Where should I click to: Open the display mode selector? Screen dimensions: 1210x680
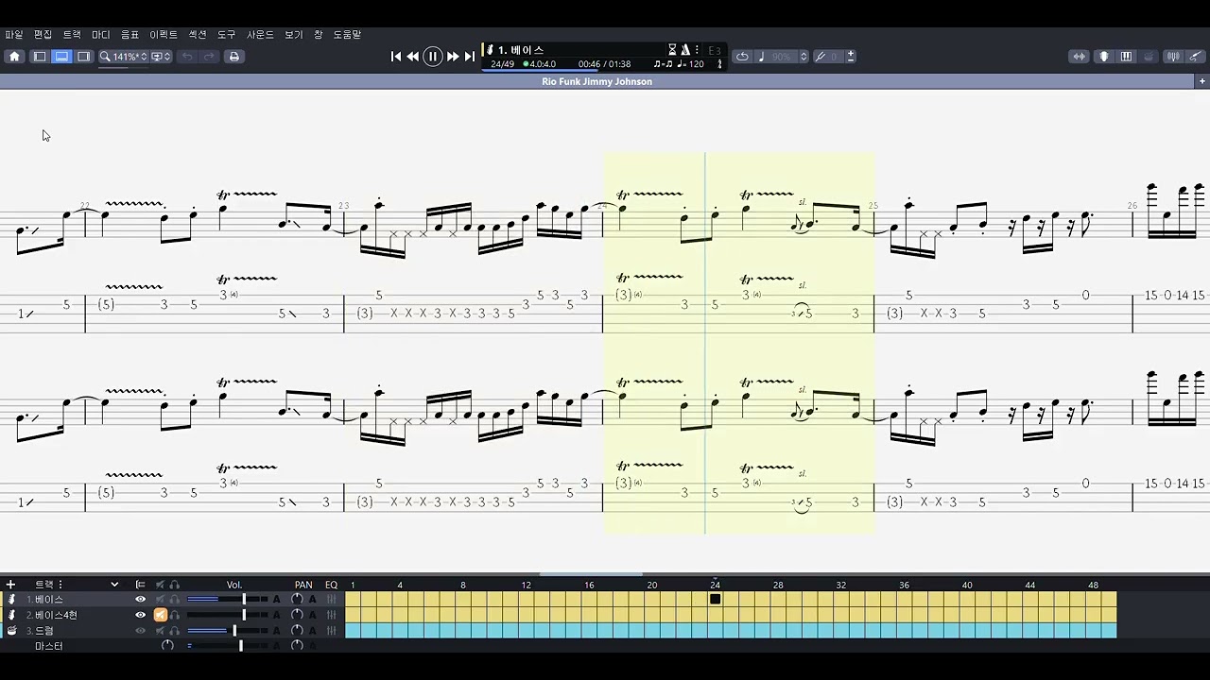click(161, 57)
